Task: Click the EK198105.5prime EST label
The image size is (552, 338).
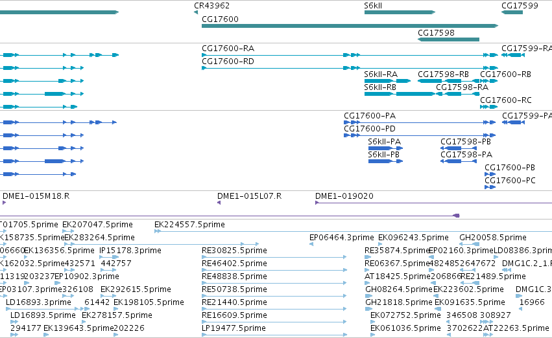Action: [x=149, y=302]
